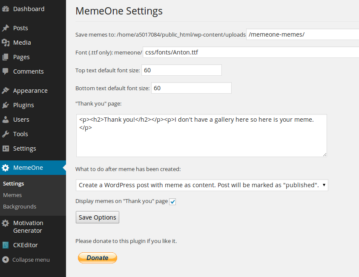Open the Memes submenu item
This screenshot has height=277, width=359.
tap(12, 195)
